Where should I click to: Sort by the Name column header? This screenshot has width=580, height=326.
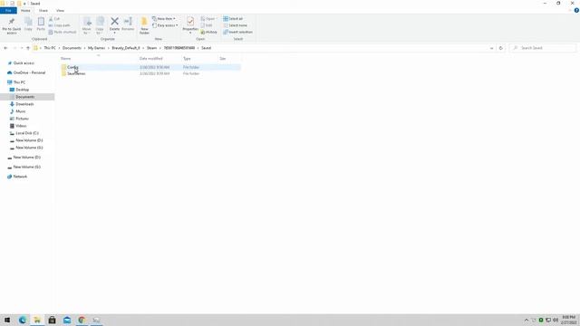click(65, 58)
